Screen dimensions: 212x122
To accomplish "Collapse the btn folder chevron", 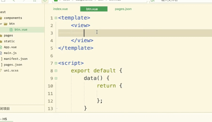I will click(1, 24).
